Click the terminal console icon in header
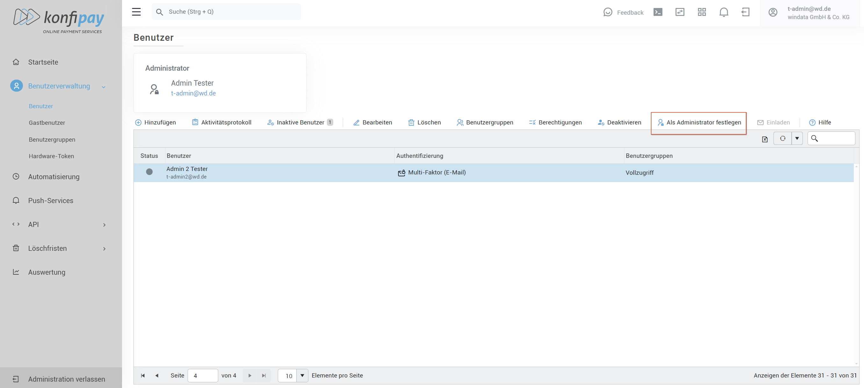The image size is (864, 388). point(658,12)
